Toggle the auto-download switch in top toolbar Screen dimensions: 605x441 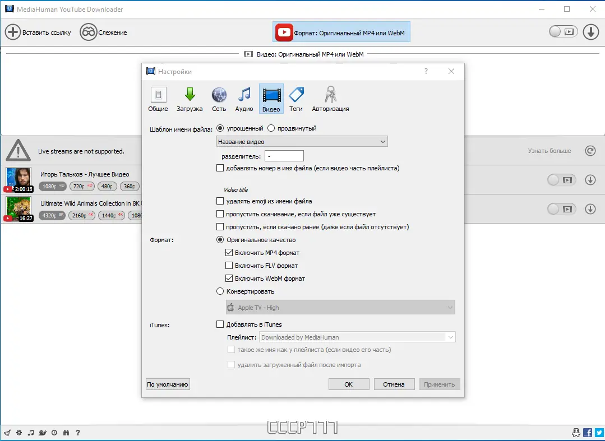564,31
